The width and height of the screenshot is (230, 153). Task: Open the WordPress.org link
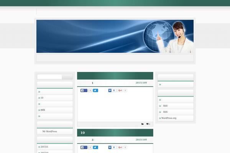point(169,118)
